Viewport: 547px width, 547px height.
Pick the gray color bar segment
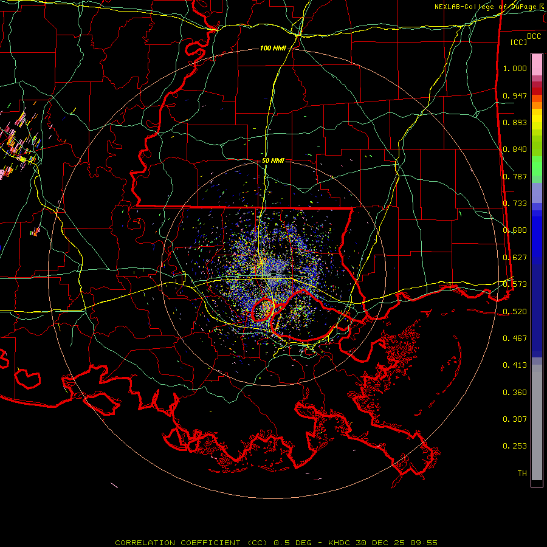[537, 422]
